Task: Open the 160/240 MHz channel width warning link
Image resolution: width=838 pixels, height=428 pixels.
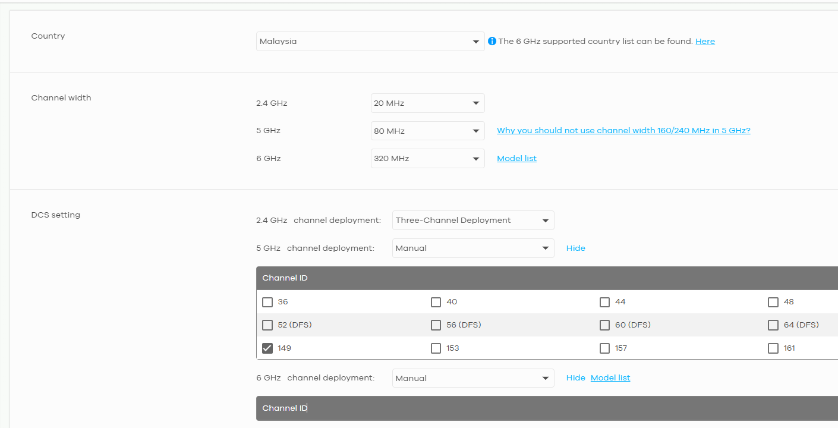Action: pos(623,130)
